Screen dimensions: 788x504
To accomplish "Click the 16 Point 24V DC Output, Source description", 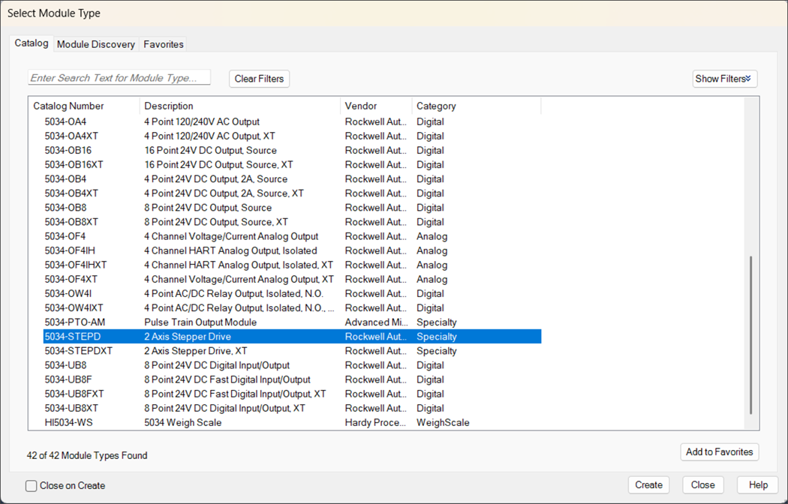I will click(x=211, y=151).
